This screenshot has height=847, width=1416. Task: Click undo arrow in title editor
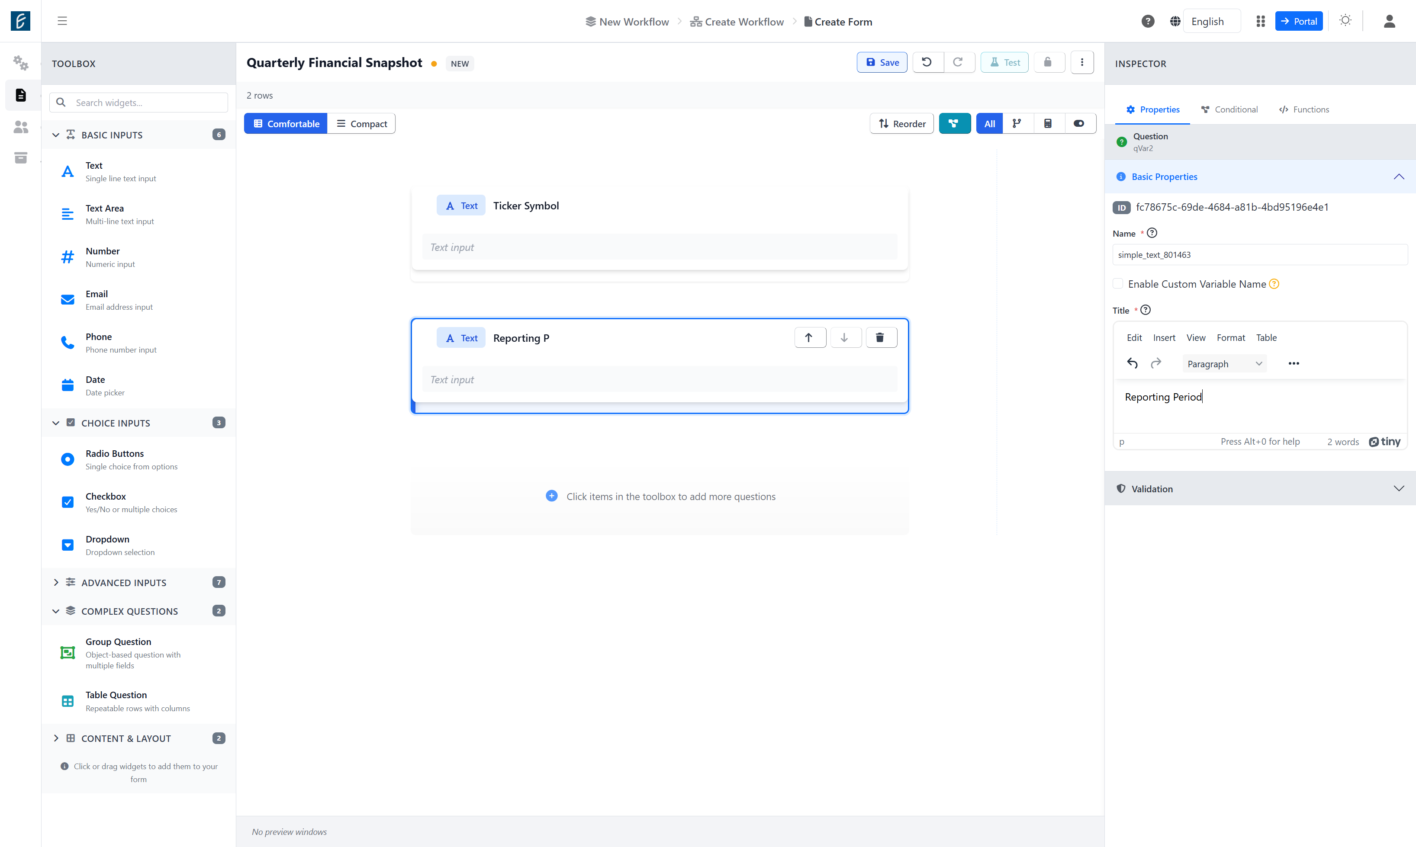1132,363
